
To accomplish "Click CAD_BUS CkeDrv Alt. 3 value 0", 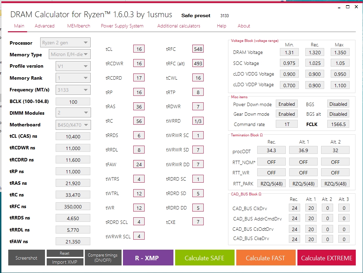I will [344, 239].
